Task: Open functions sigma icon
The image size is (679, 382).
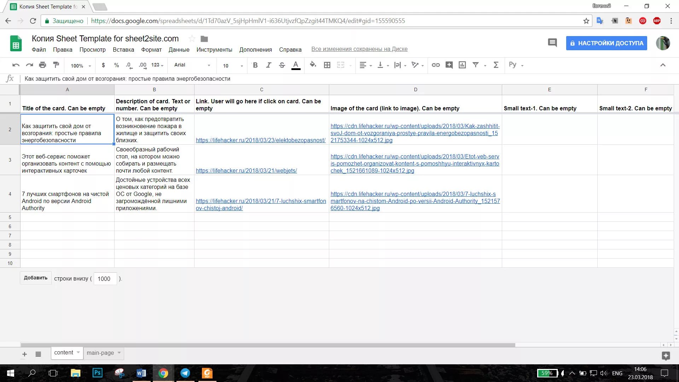Action: pyautogui.click(x=496, y=65)
